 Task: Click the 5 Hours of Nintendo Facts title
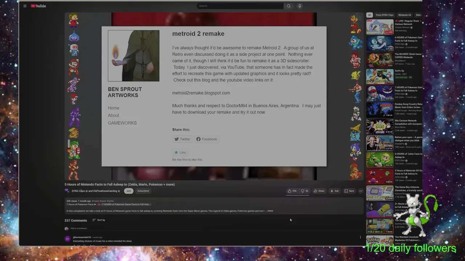point(120,185)
